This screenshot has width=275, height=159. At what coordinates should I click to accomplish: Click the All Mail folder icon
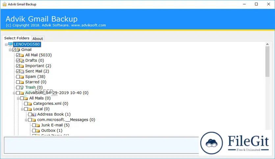[x=22, y=55]
